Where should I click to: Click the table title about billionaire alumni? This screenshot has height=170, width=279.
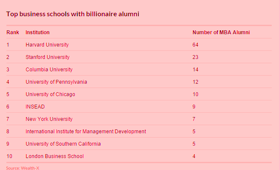point(73,14)
